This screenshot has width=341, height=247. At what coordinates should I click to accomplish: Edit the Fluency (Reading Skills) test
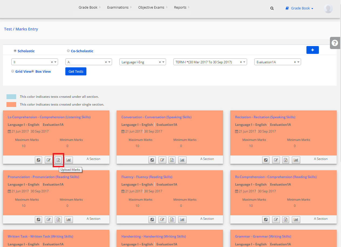[162, 220]
